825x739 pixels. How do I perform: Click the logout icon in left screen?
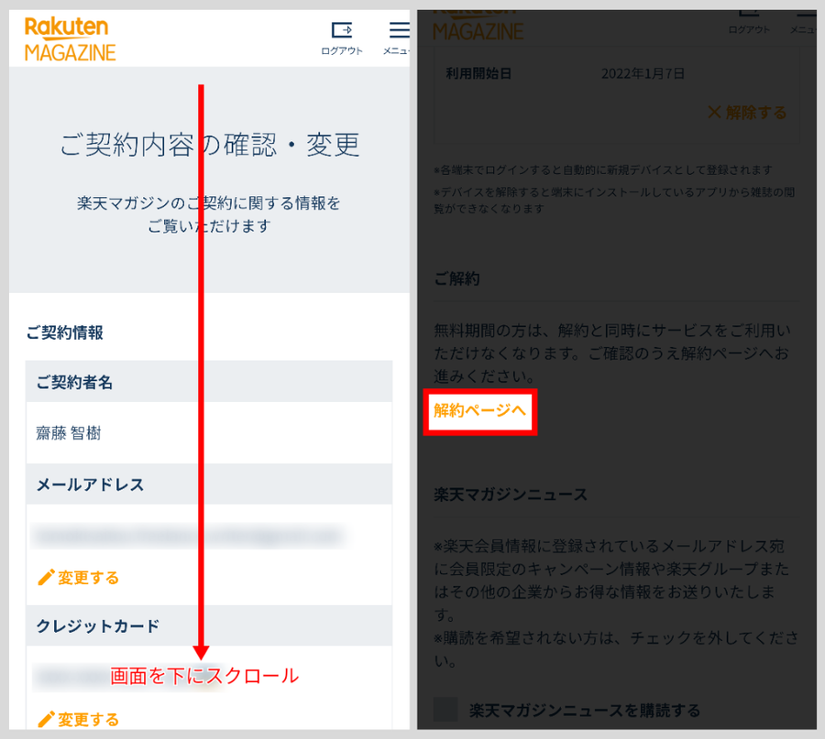[342, 30]
